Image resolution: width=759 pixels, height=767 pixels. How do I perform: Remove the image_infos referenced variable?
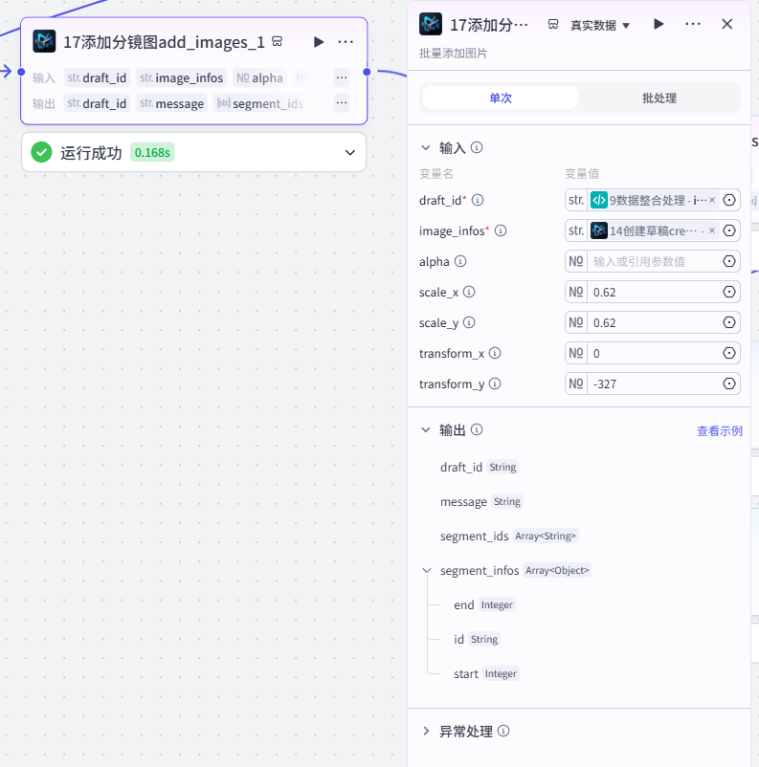[x=712, y=230]
